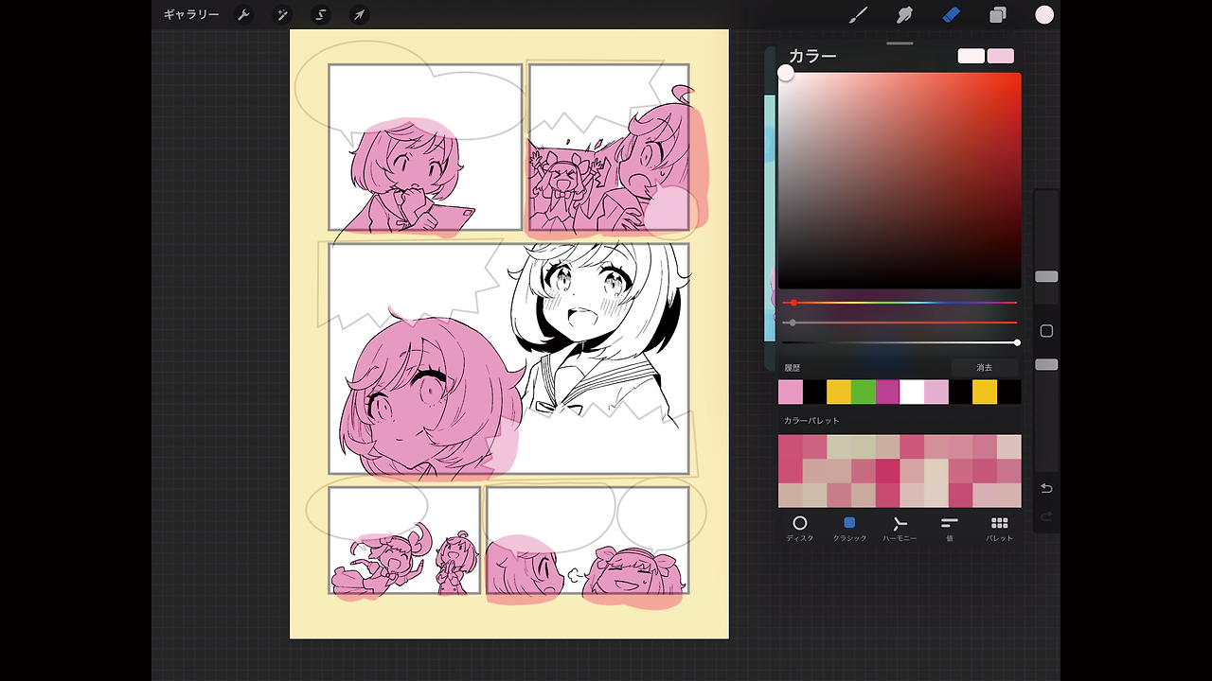Click the sidebar brush opacity slider handle
This screenshot has height=681, width=1212.
[1046, 364]
